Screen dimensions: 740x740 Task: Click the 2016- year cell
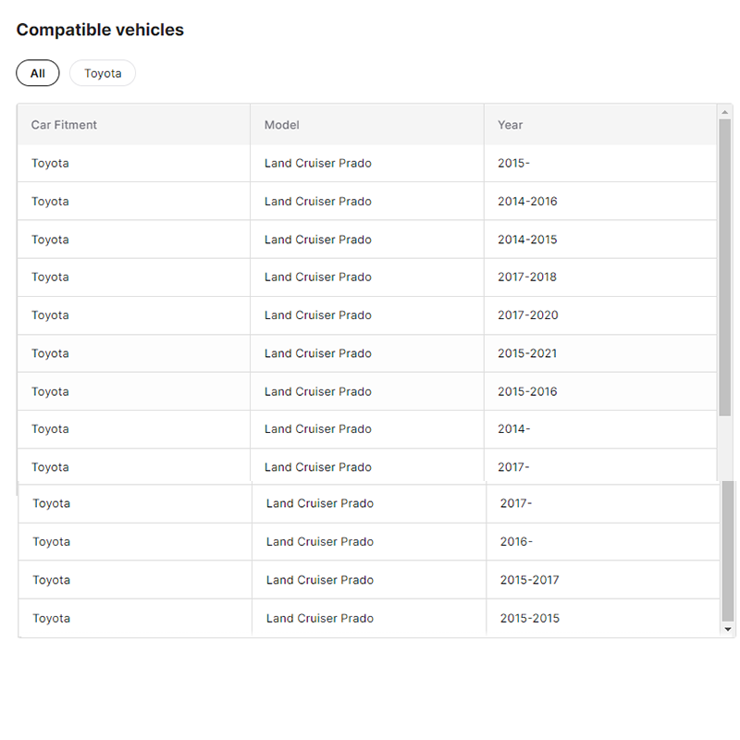pyautogui.click(x=516, y=542)
